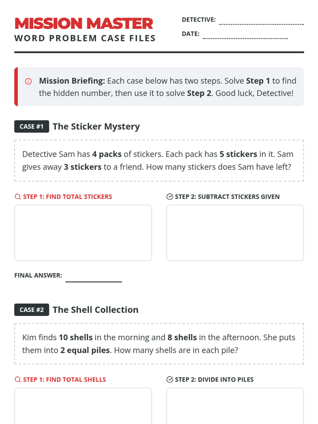318x424 pixels.
Task: Click the sticker word problem text box
Action: point(159,161)
